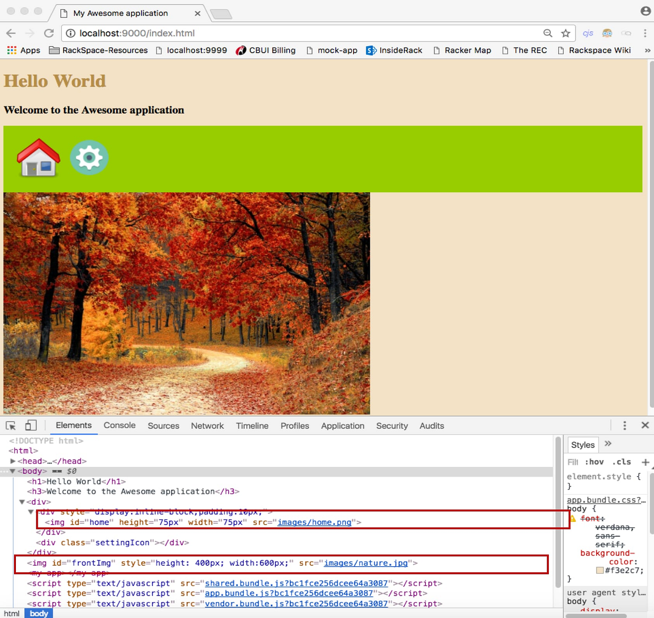Switch to the Timeline tab
This screenshot has height=618, width=654.
pos(252,426)
